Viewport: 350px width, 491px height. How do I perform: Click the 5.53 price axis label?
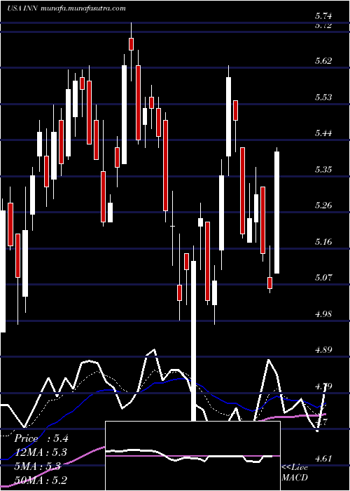323,97
